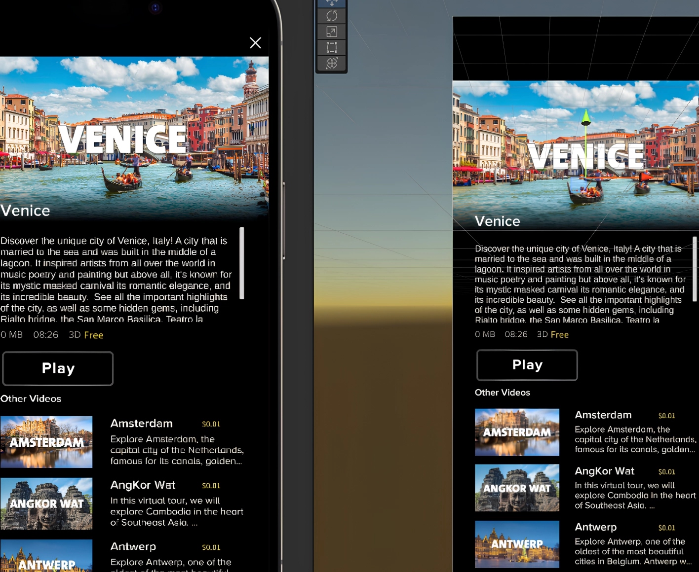Close the Venice detail view with X
The width and height of the screenshot is (699, 572).
255,43
